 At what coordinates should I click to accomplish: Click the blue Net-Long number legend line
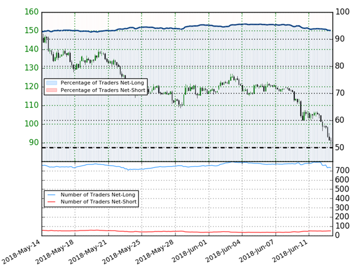[52, 195]
